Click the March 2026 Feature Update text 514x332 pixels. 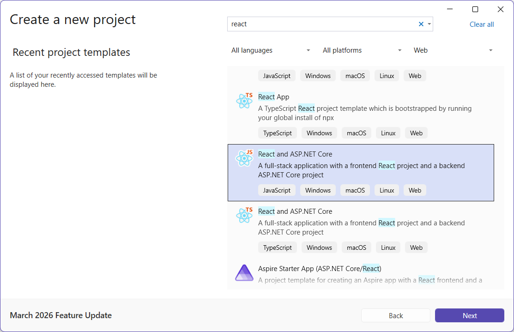coord(60,315)
